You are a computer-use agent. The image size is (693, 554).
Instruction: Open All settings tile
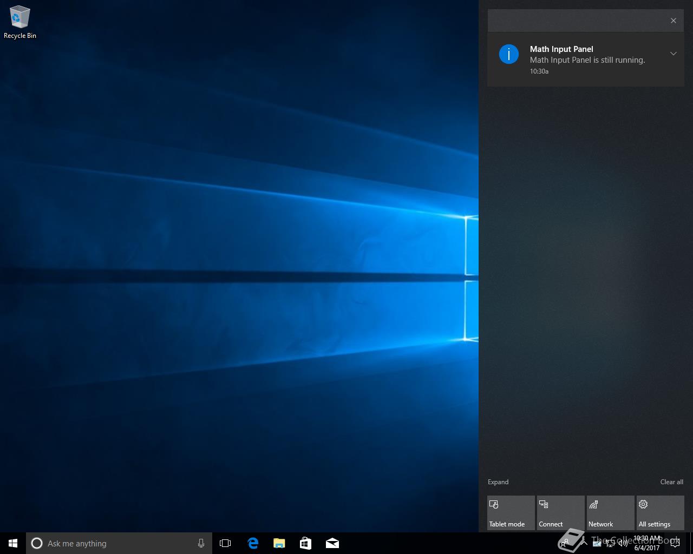coord(660,513)
